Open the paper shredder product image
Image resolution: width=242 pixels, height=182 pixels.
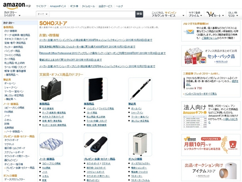click(140, 144)
